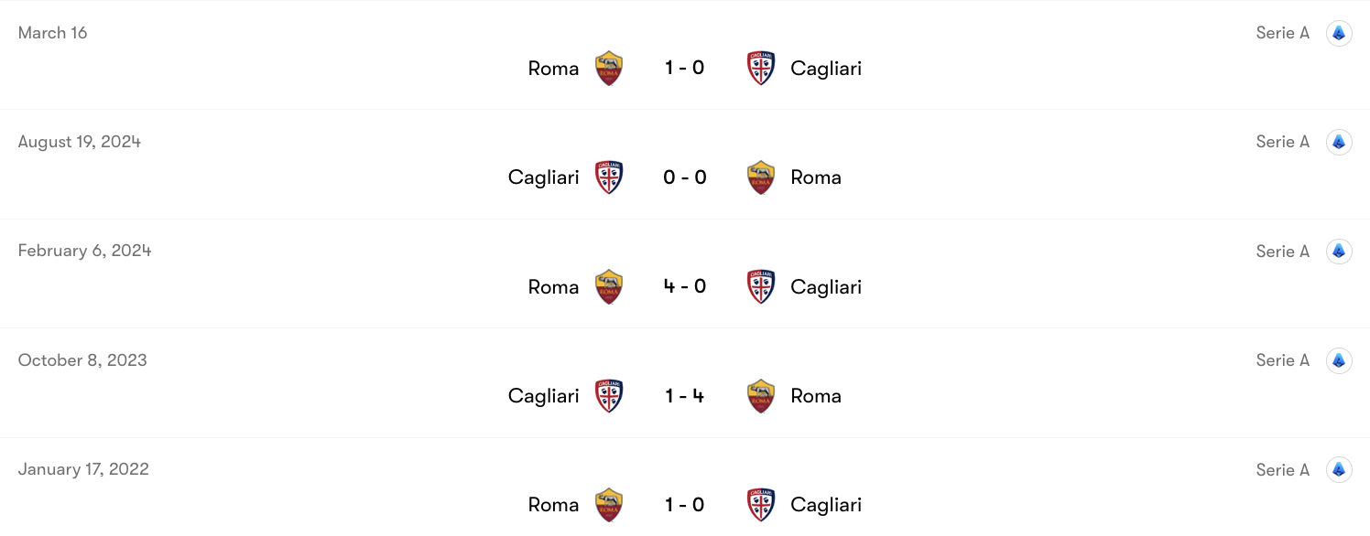Screen dimensions: 1370x536
Task: Open the Serie A logo beside February 6, 2024
Action: (x=1339, y=251)
